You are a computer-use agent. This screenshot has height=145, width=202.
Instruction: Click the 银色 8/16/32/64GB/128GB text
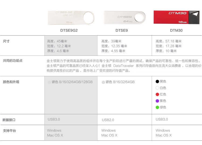pos(72,82)
